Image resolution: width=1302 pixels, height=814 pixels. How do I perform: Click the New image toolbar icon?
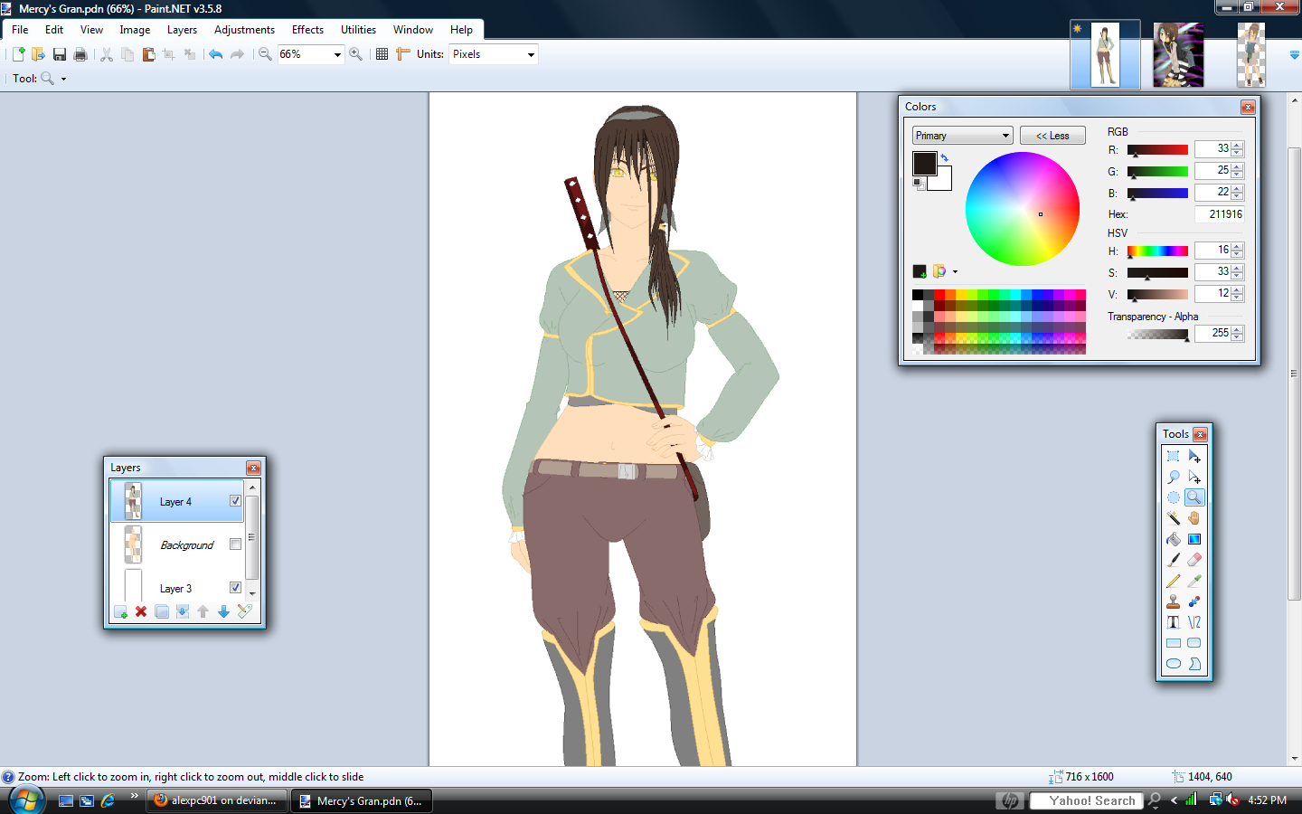pos(17,54)
